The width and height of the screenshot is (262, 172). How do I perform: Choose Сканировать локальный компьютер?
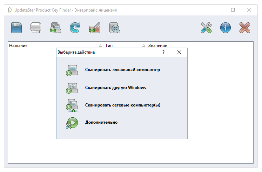point(122,70)
